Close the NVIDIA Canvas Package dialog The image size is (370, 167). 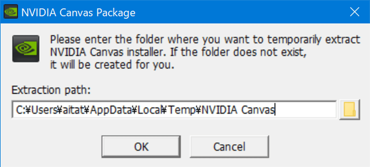[x=354, y=12]
